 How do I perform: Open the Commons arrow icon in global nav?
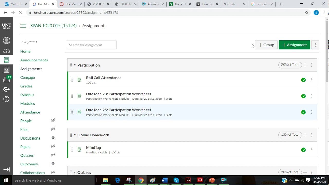(6, 89)
